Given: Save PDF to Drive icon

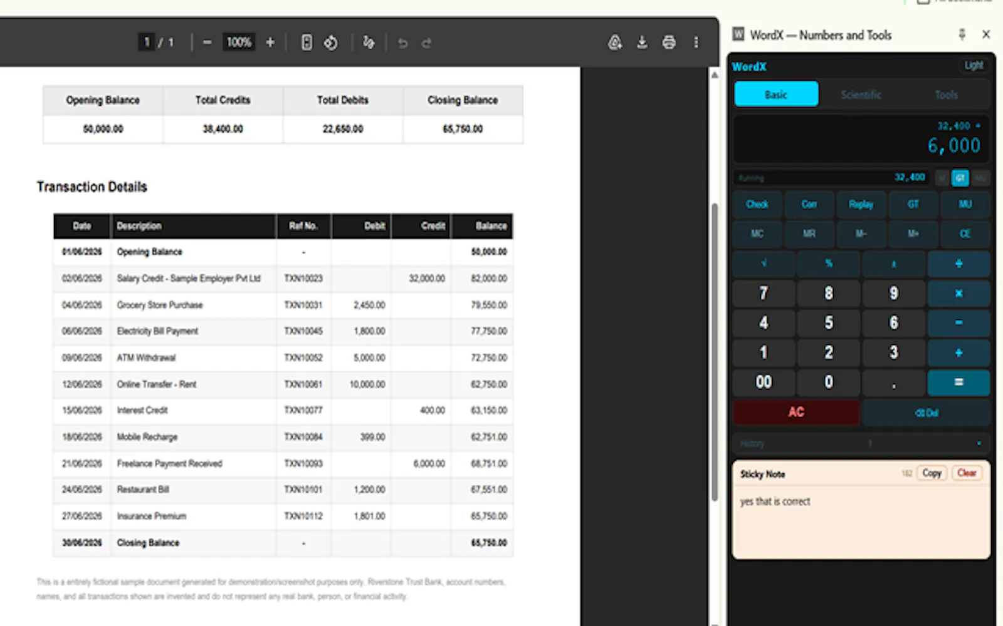Looking at the screenshot, I should 615,43.
